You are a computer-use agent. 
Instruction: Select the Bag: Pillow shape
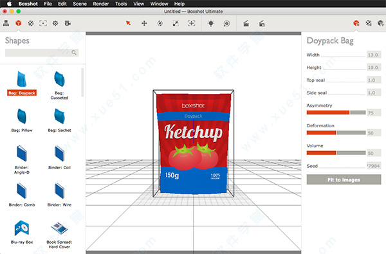click(x=22, y=120)
